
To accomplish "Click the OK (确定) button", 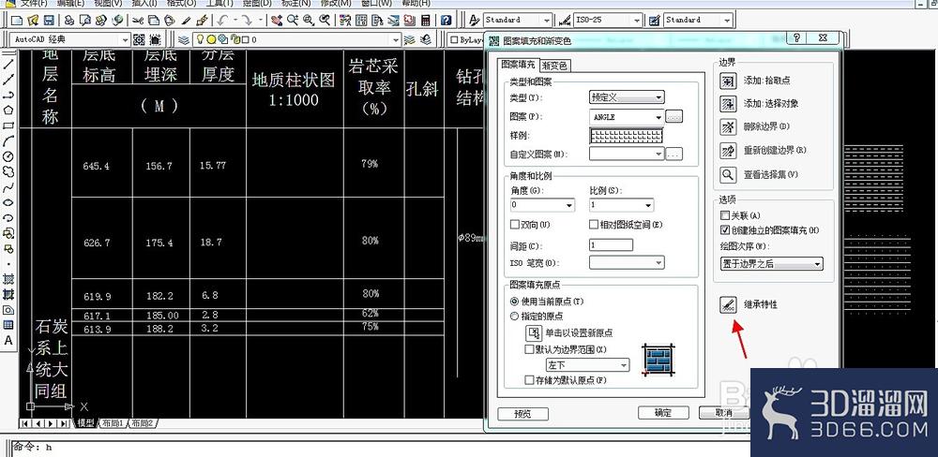I will 663,413.
